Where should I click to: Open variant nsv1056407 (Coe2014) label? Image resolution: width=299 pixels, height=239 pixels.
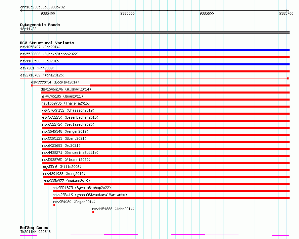pos(40,47)
